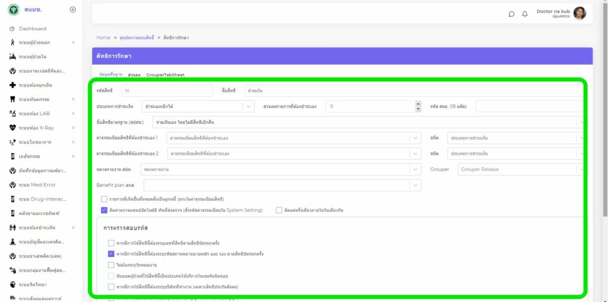Click the Dashboard clock icon in sidebar
This screenshot has height=302, width=608.
click(12, 28)
